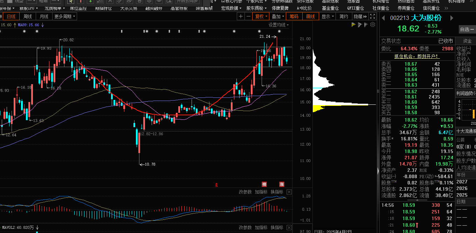Open 复权 adjustment dropdown
Image resolution: width=476 pixels, height=233 pixels.
261,16
